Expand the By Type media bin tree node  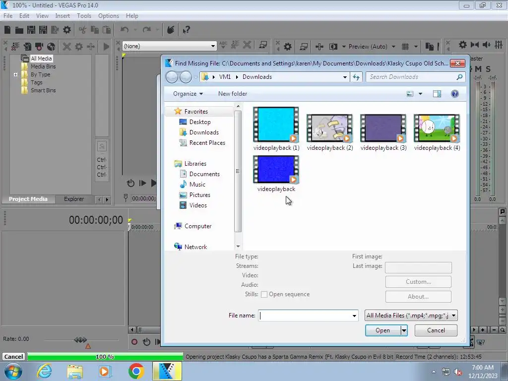pyautogui.click(x=15, y=74)
